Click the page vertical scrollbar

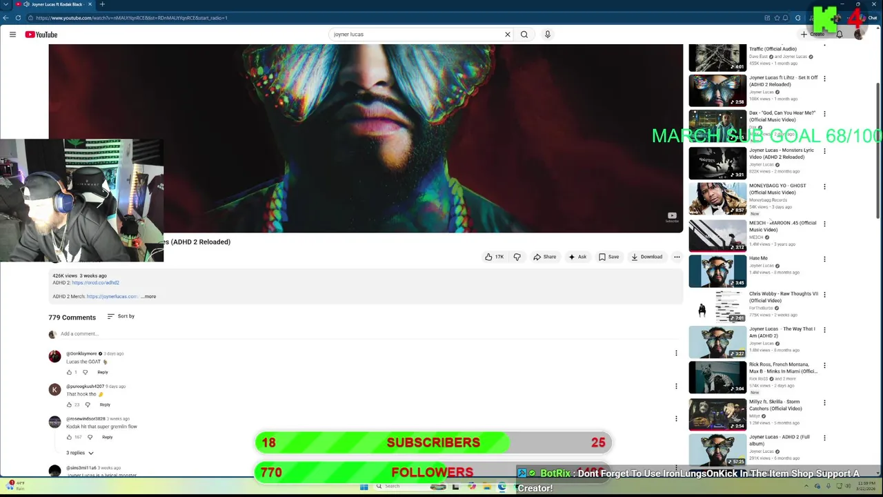click(x=878, y=152)
